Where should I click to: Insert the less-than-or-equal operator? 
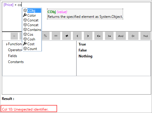[x=98, y=36]
